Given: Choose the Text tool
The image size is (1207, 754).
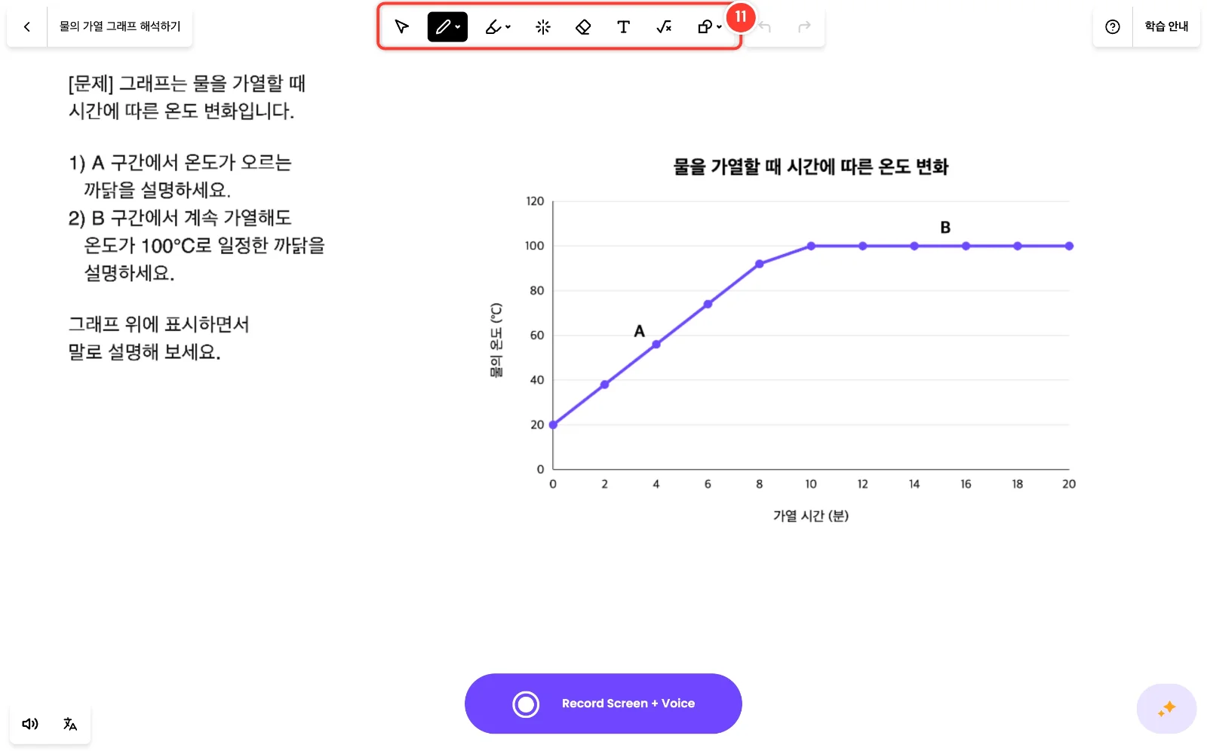Looking at the screenshot, I should (623, 27).
